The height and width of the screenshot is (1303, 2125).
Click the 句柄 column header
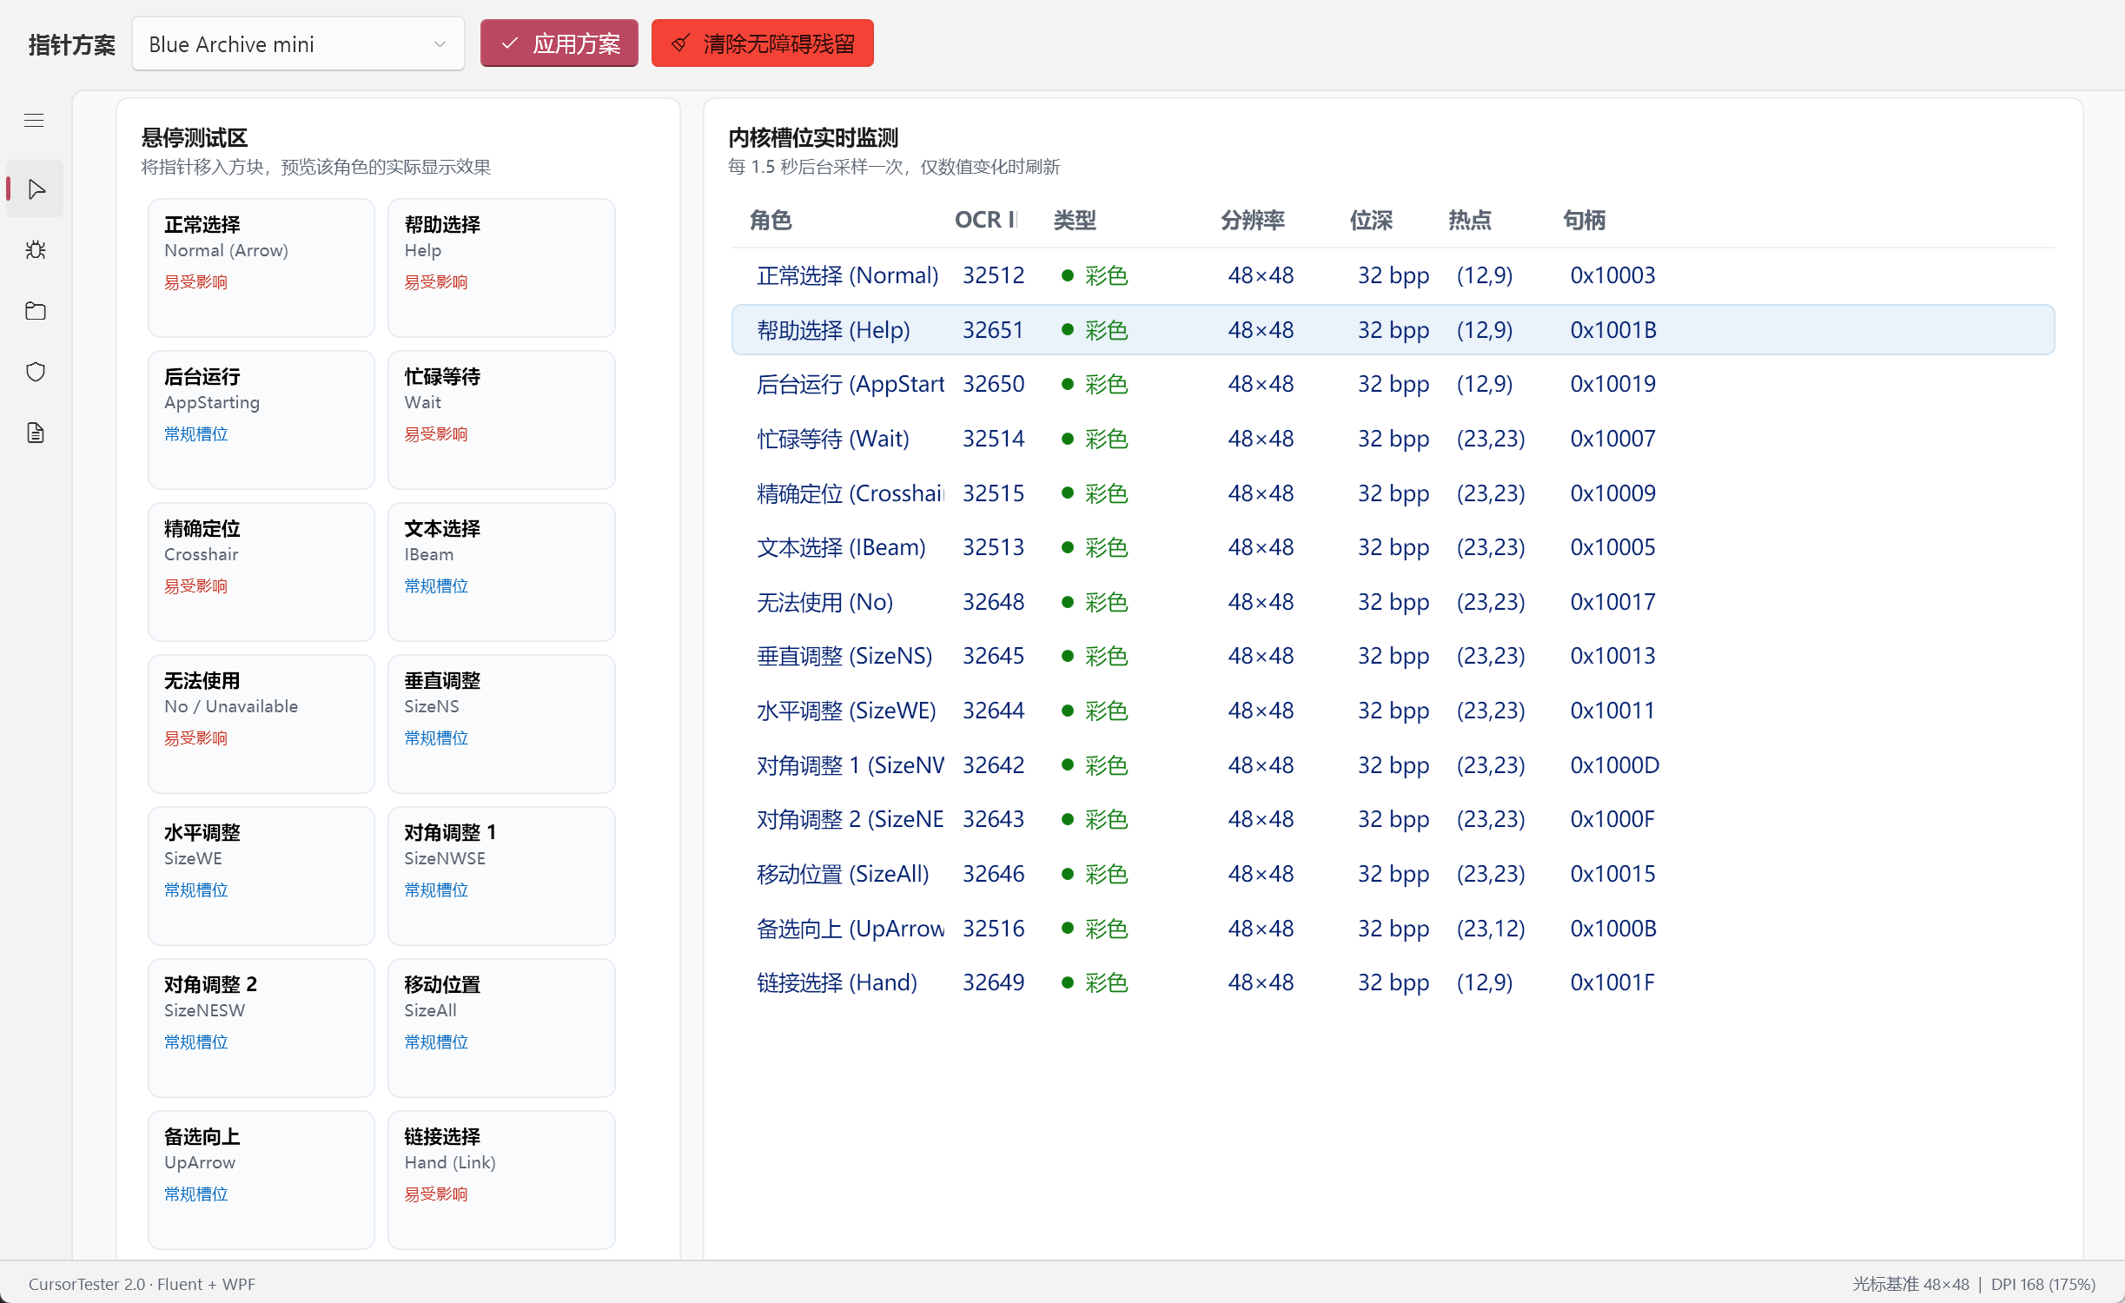pyautogui.click(x=1584, y=221)
